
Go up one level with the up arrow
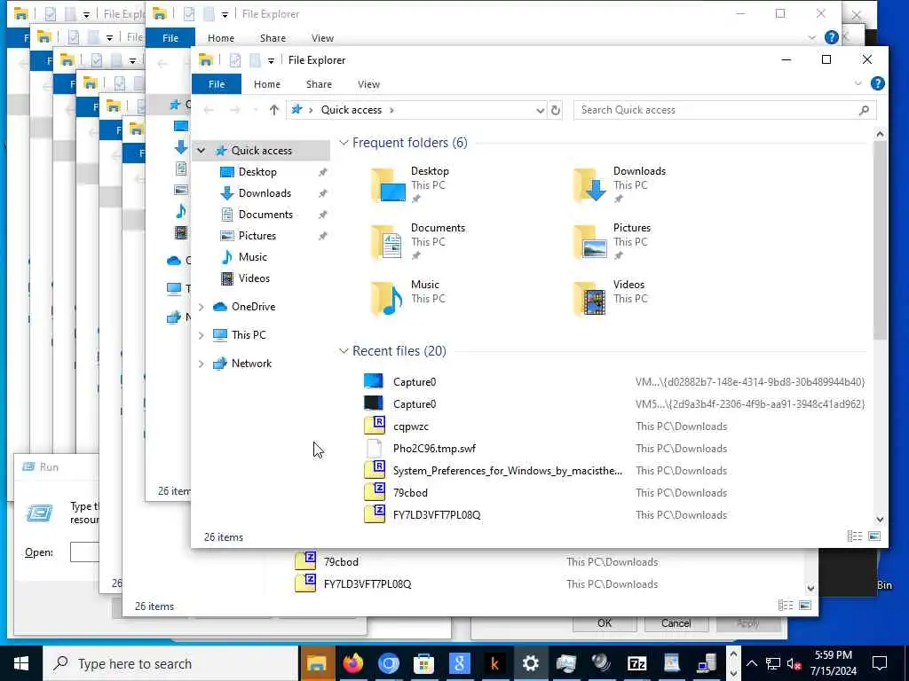point(273,110)
